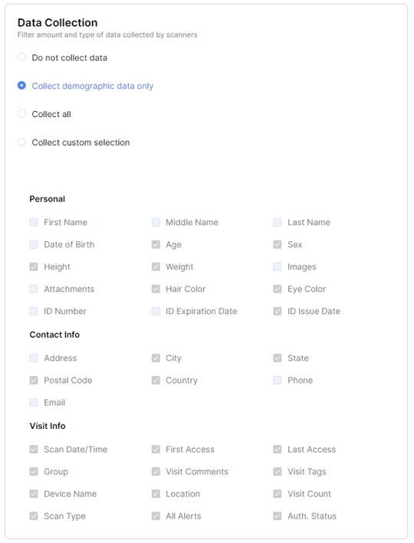
Task: Select the 'Collect all' radio option
Action: [x=21, y=114]
